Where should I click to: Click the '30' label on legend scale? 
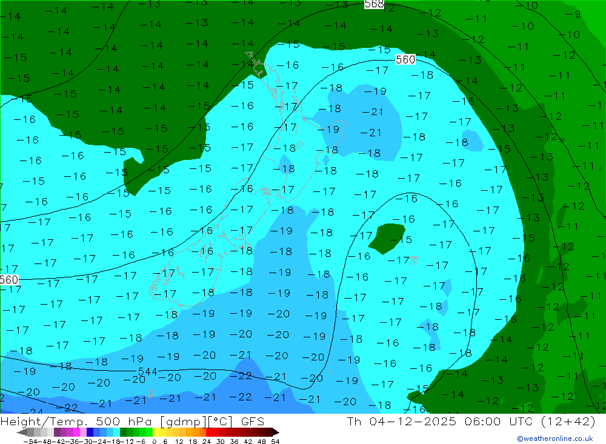pyautogui.click(x=221, y=442)
